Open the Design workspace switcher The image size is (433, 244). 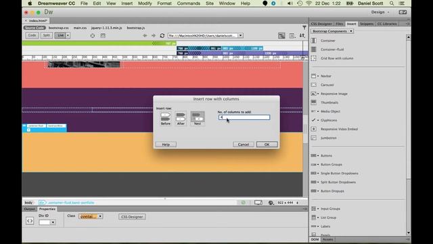click(380, 12)
